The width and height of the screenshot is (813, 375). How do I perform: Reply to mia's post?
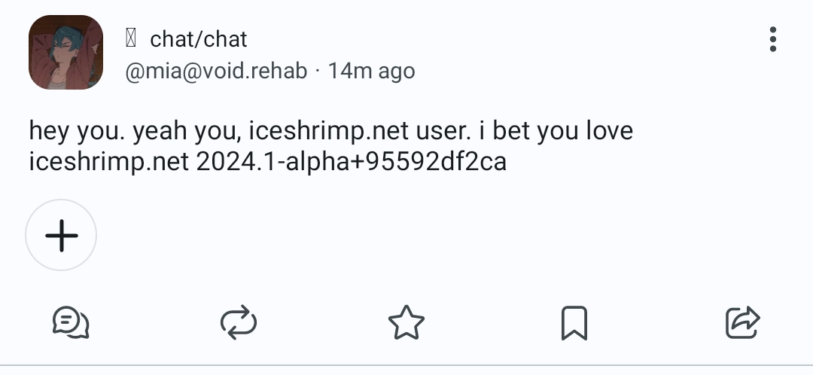(71, 323)
